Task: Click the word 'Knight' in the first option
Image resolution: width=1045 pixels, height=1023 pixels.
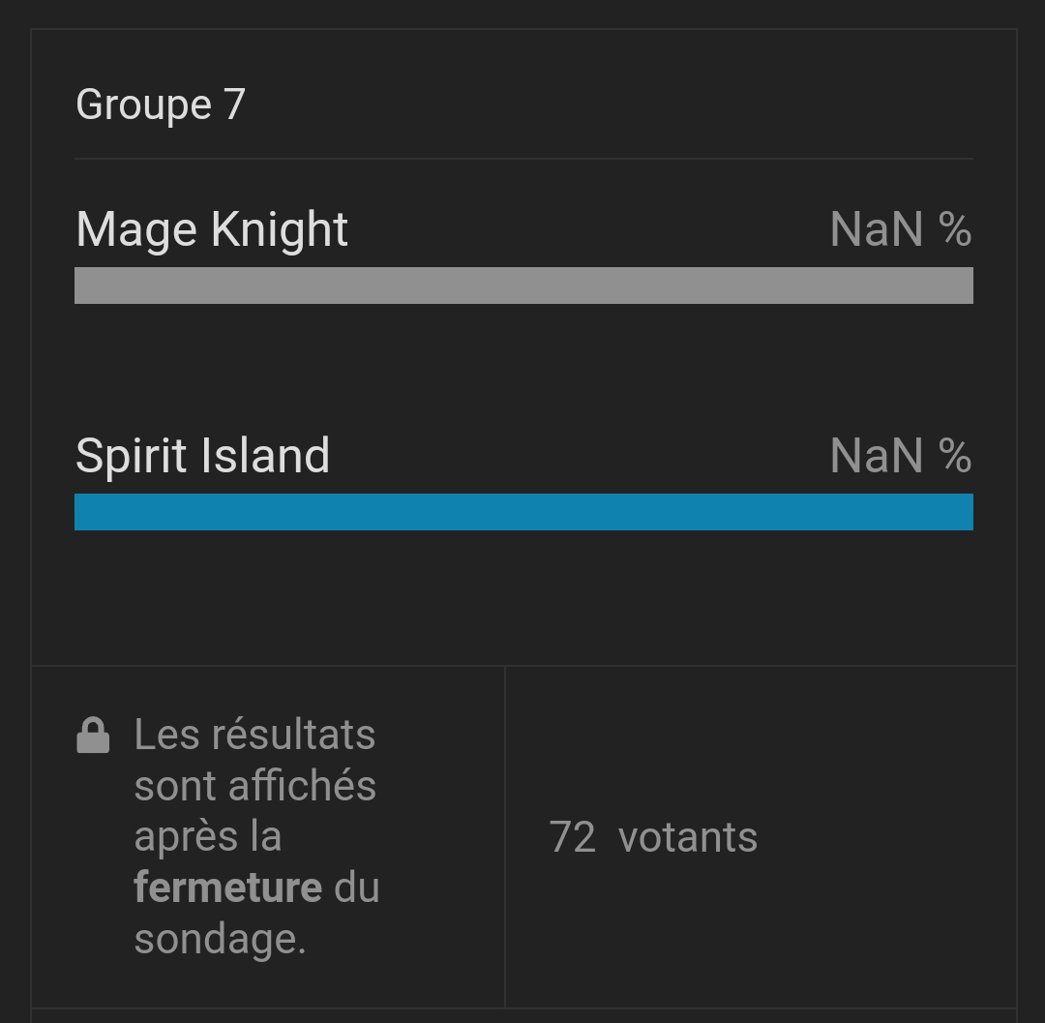Action: click(280, 230)
